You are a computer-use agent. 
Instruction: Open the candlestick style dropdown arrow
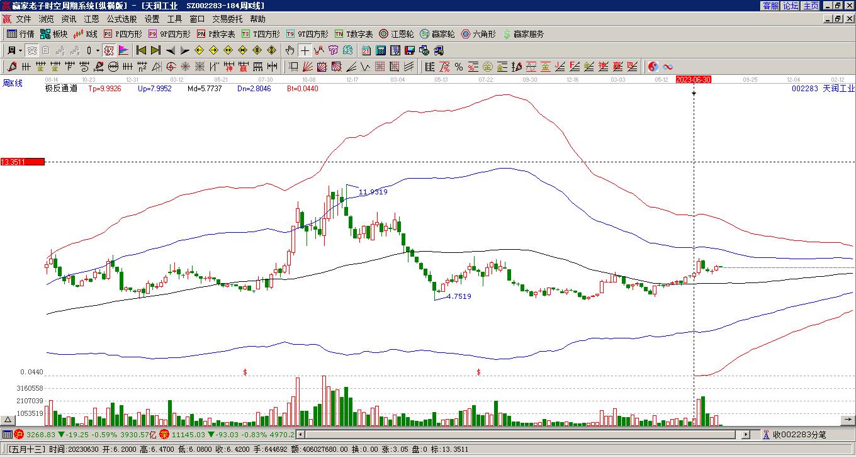point(98,50)
